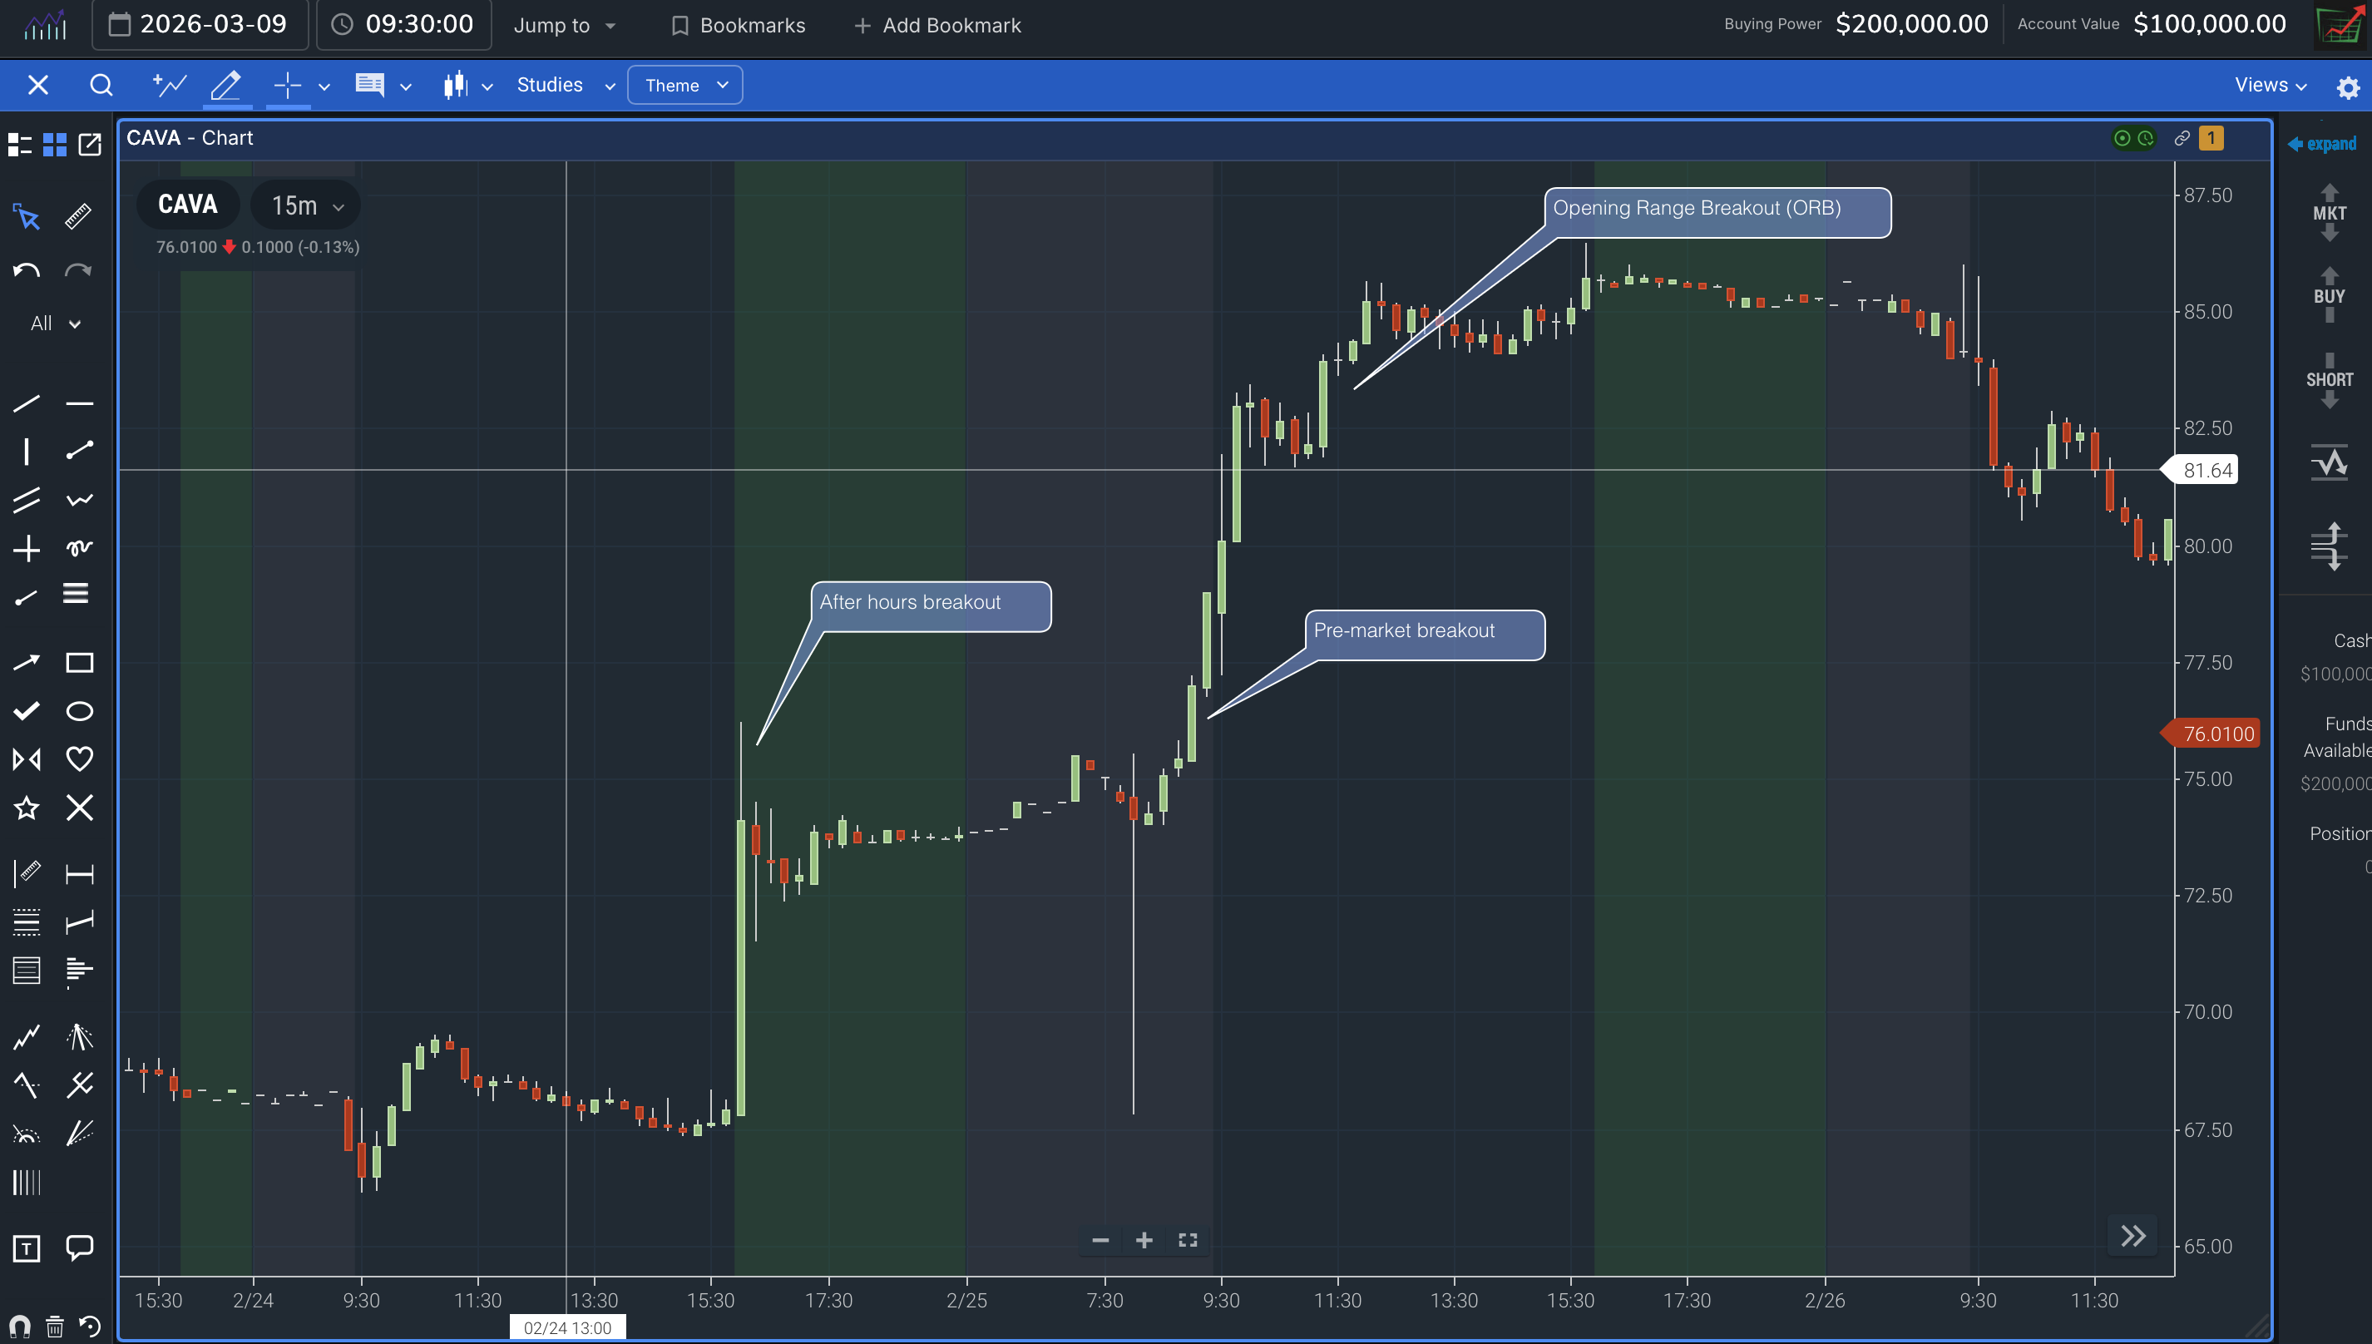Screen dimensions: 2372x1344
Task: Open symbol search with the magnifying glass
Action: (x=101, y=85)
